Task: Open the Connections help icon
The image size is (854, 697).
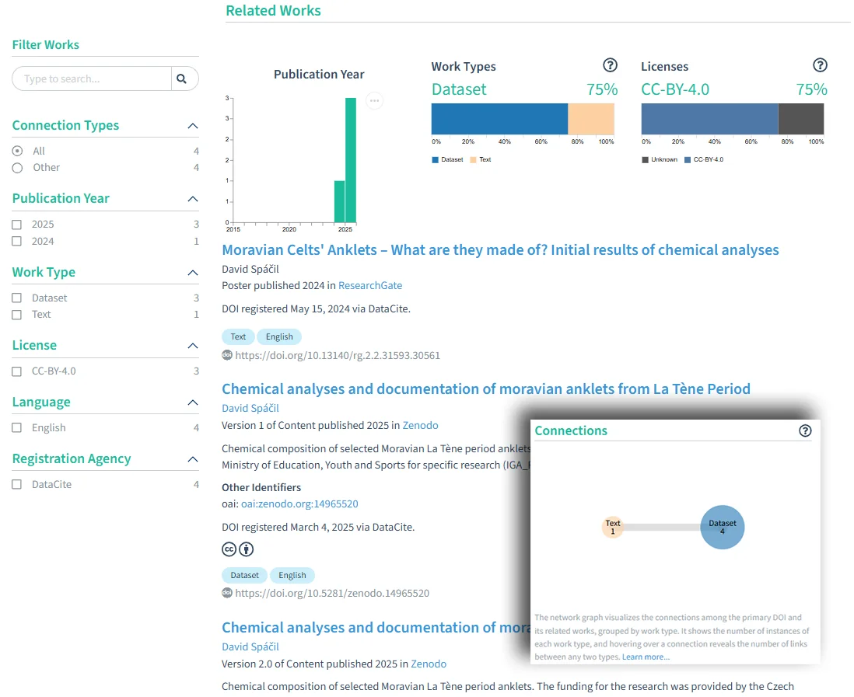Action: [x=805, y=430]
